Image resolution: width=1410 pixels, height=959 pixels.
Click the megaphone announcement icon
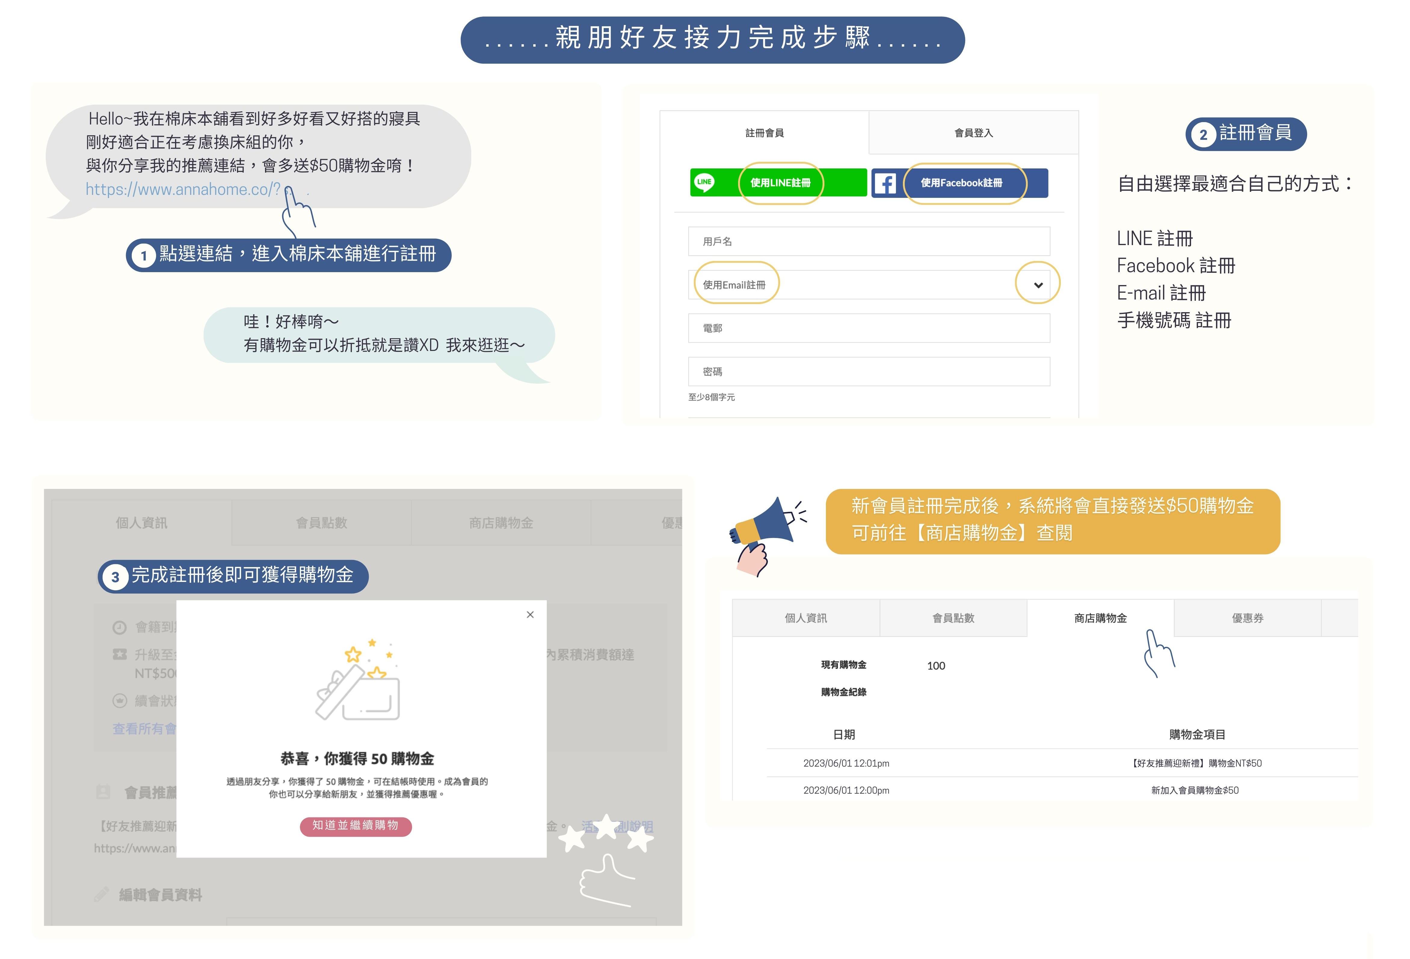tap(766, 525)
